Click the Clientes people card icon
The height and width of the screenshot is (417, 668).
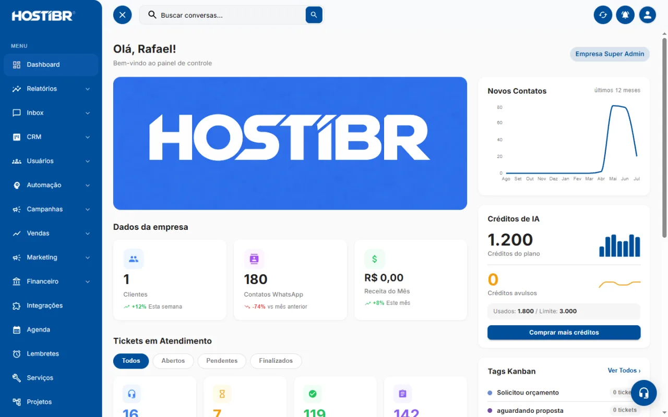134,259
